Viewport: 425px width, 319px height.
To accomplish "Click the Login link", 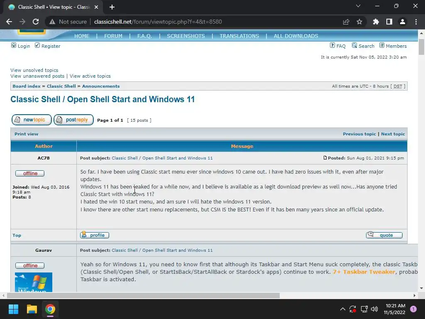I will click(21, 46).
